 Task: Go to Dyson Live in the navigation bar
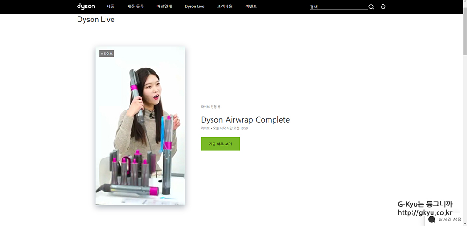pos(194,6)
